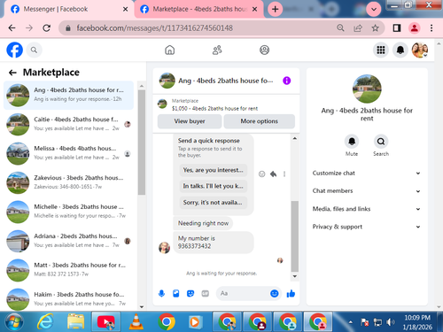443x332 pixels.
Task: Open Zakevious 3beds 2baths conversation
Action: (68, 182)
